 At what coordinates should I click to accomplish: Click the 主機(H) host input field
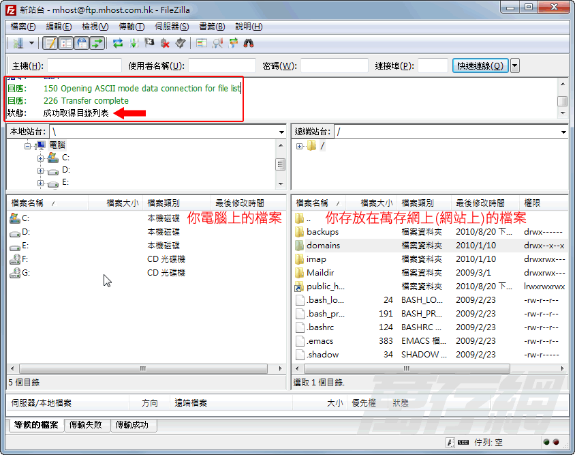click(x=84, y=65)
